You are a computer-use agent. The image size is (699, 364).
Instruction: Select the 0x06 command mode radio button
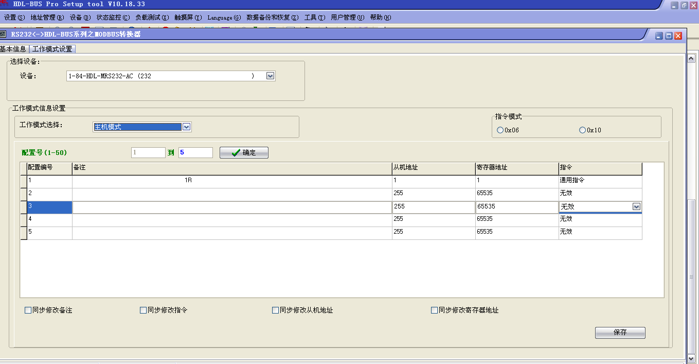(x=500, y=130)
